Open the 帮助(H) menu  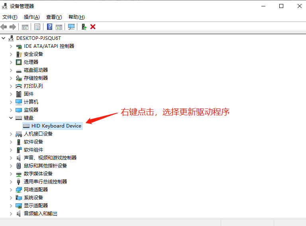click(x=76, y=17)
